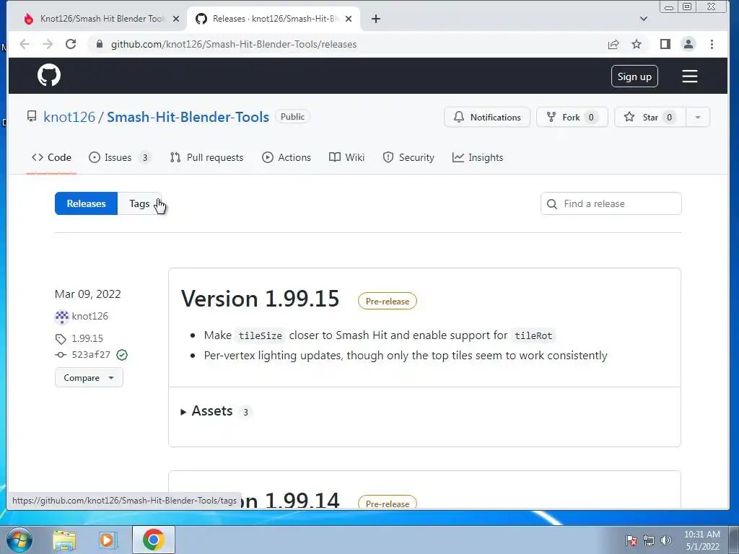Open the hamburger navigation menu
The height and width of the screenshot is (554, 739).
(689, 76)
